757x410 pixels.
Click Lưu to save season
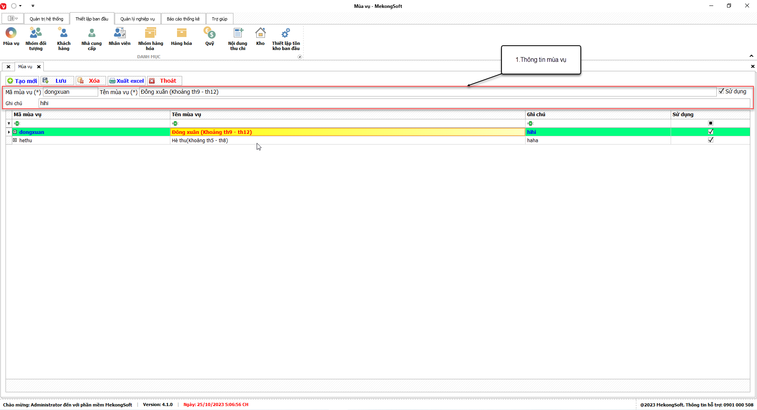point(57,81)
